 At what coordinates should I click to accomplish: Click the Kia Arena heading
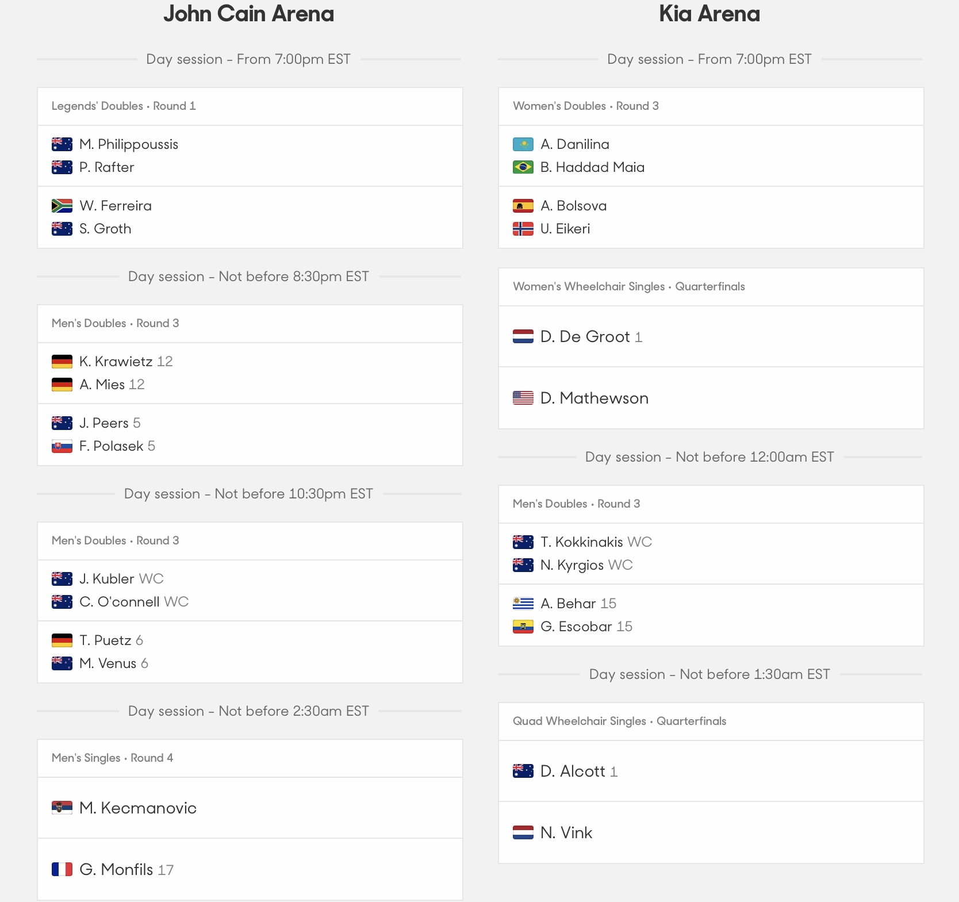[709, 14]
